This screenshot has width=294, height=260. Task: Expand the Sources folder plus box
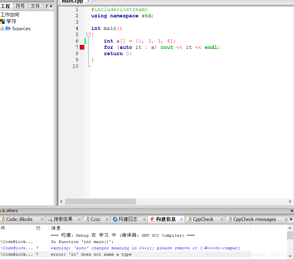coord(2,29)
